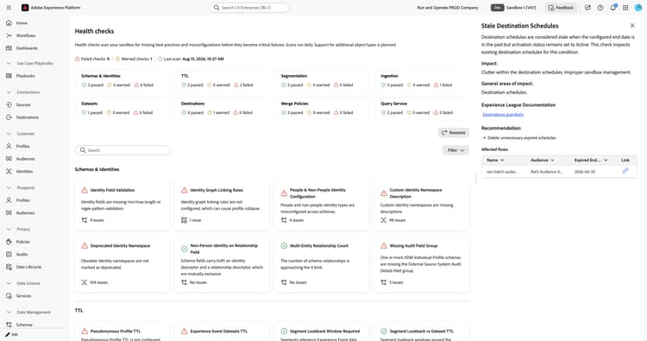The height and width of the screenshot is (341, 647).
Task: Open the AI assistant chat icon
Action: point(587,8)
